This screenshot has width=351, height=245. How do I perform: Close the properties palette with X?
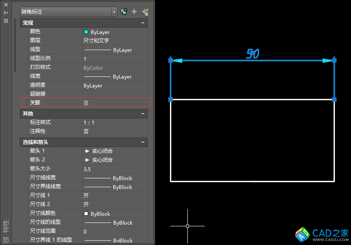(x=6, y=5)
